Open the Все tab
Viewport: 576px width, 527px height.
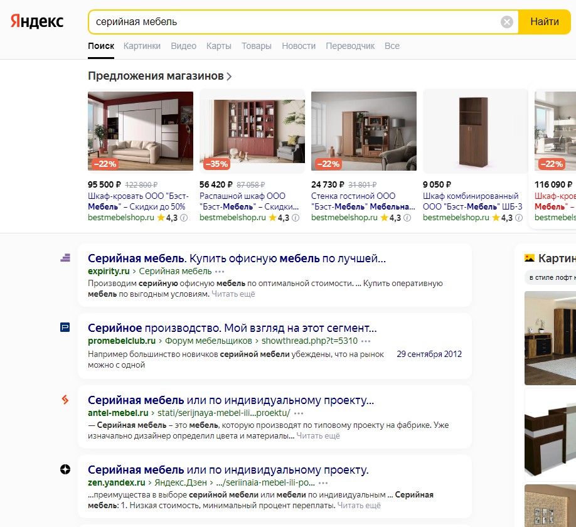click(x=392, y=46)
